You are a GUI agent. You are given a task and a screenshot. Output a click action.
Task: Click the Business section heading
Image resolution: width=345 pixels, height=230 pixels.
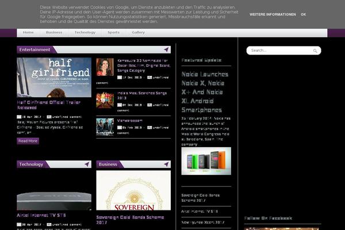tap(108, 164)
